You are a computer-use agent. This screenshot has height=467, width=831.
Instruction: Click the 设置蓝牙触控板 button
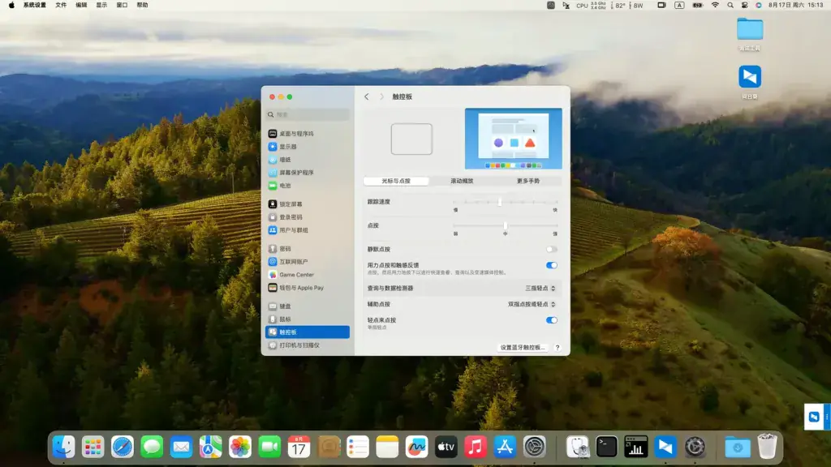pos(523,348)
